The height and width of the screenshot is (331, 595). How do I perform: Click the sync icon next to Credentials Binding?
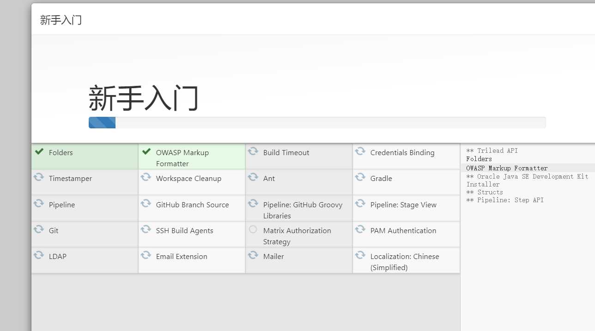pyautogui.click(x=360, y=151)
